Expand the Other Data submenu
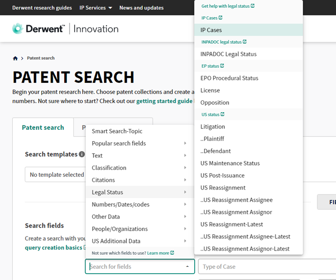 click(x=140, y=216)
